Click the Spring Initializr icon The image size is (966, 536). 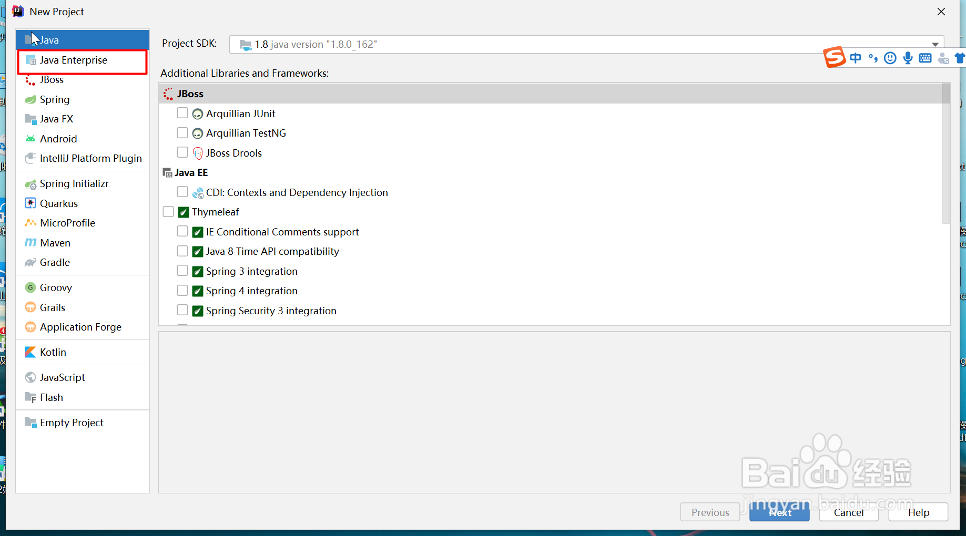[30, 184]
